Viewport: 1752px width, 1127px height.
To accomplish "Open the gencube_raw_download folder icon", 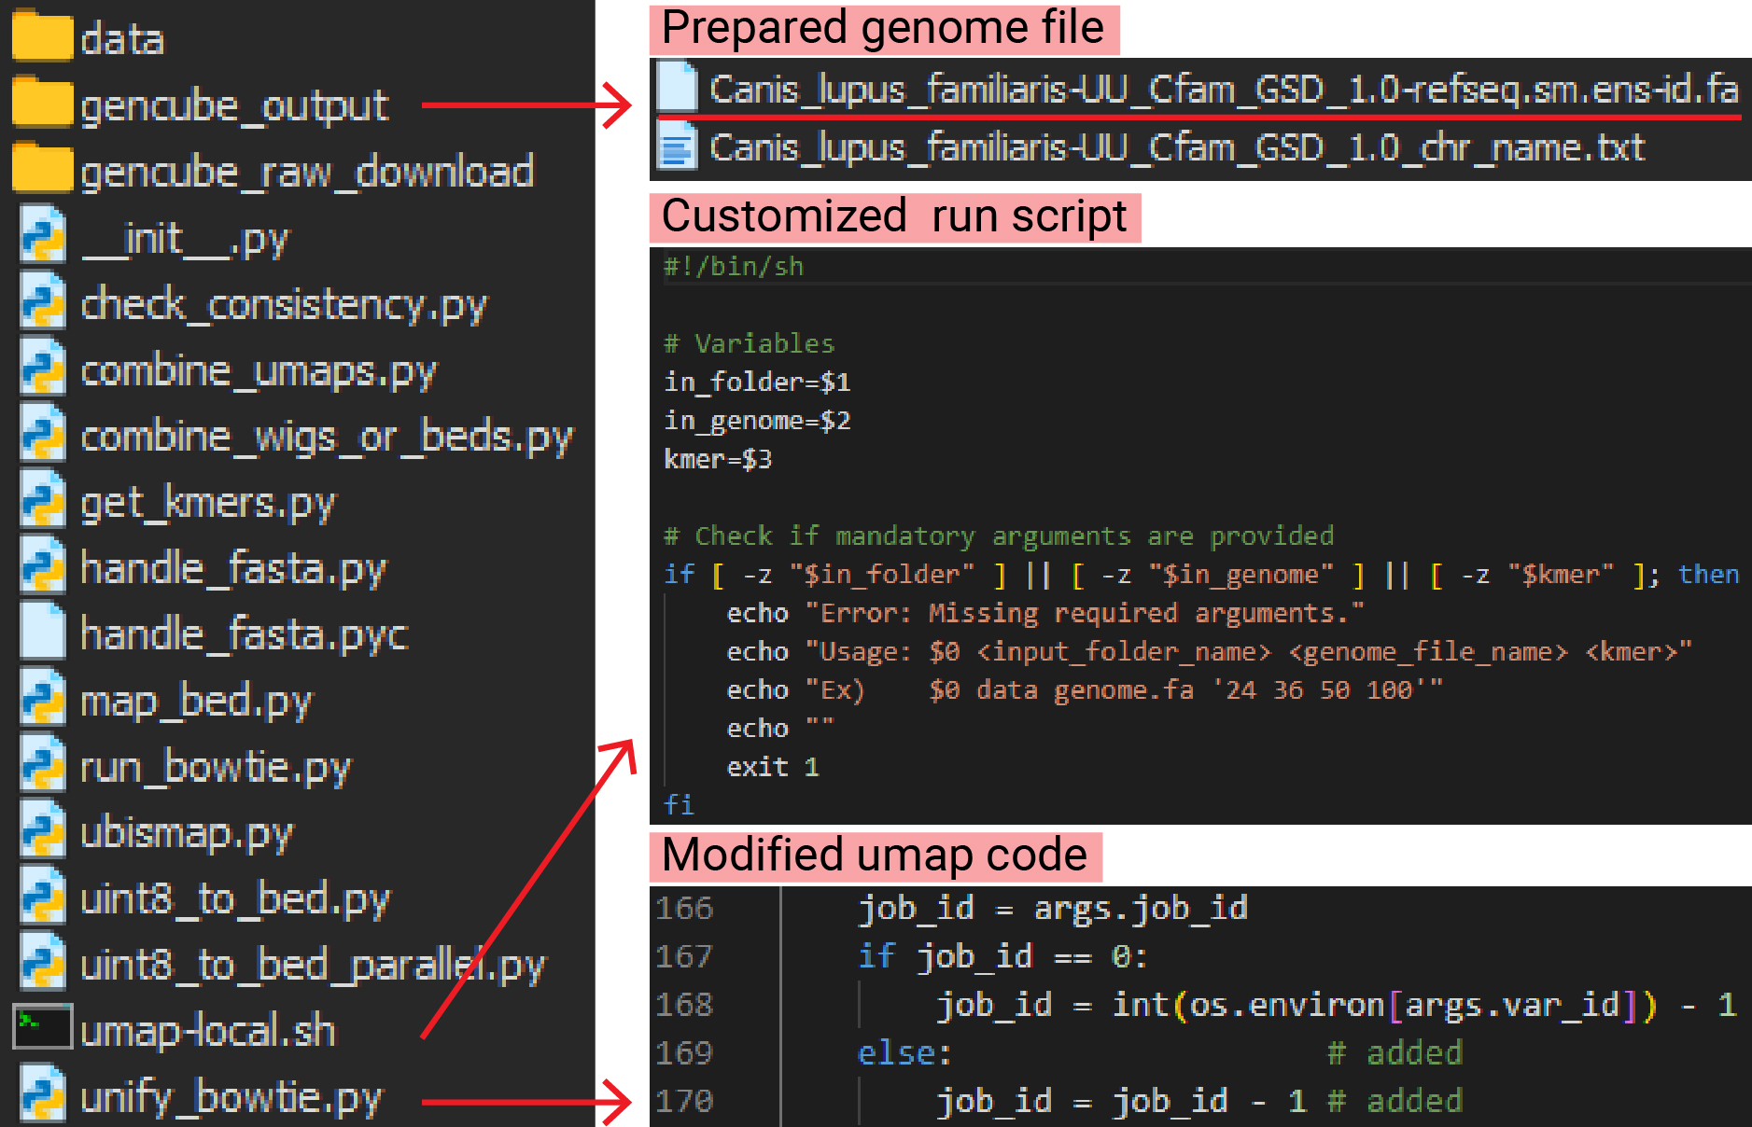I will (42, 168).
